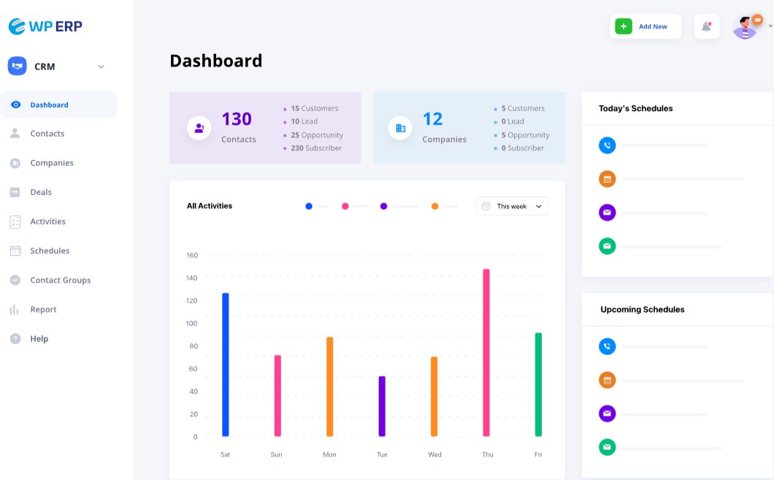Open the user profile avatar menu
774x480 pixels.
(746, 27)
